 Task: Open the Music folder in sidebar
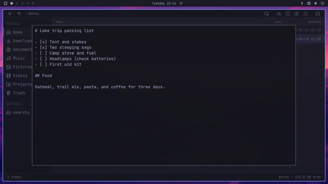18,58
